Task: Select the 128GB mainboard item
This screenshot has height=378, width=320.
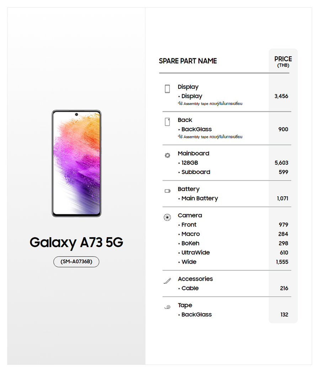Action: [x=190, y=163]
